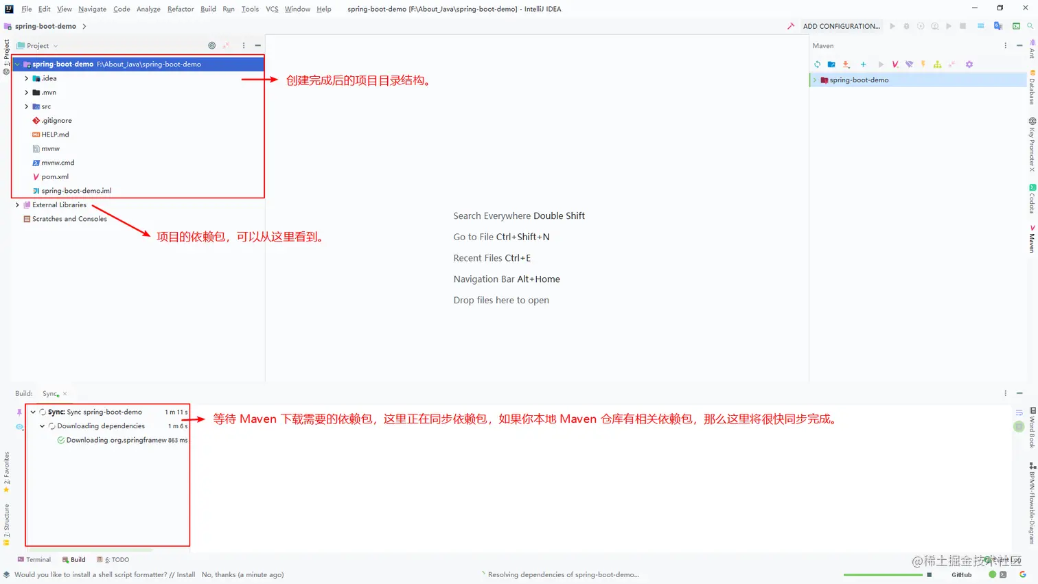Open the VCS menu
The image size is (1038, 584).
pyautogui.click(x=272, y=9)
